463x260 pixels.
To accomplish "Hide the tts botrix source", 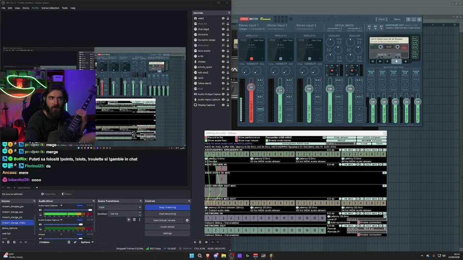I will 223,35.
